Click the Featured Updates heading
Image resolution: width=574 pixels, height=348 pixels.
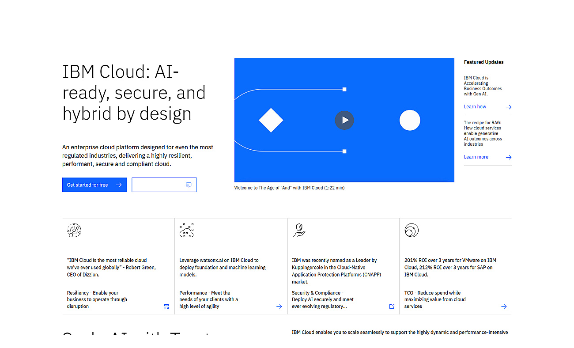coord(483,62)
